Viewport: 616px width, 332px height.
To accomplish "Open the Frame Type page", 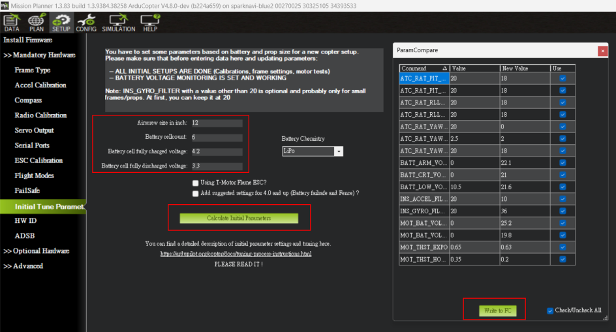I will point(33,70).
